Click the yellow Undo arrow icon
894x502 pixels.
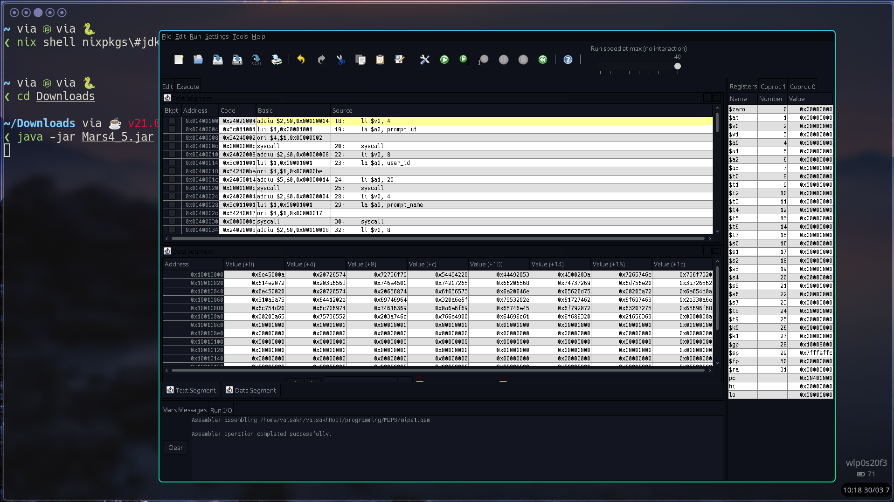[301, 60]
